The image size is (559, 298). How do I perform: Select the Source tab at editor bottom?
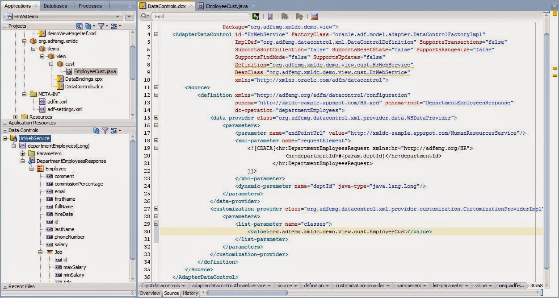(x=171, y=293)
